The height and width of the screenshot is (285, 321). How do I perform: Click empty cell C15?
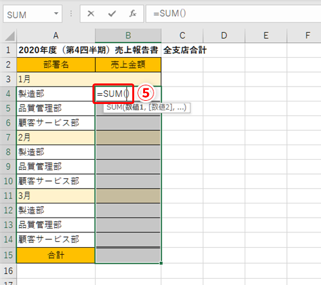pos(182,255)
